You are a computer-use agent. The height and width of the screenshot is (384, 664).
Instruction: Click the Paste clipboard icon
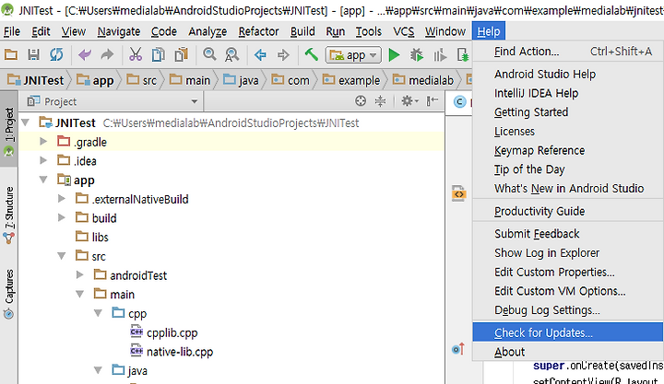tap(182, 54)
